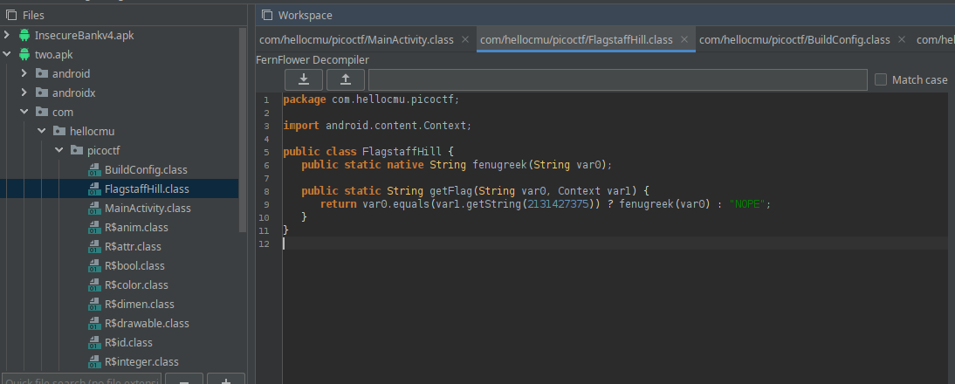
Task: Collapse the picoctf folder
Action: (x=59, y=150)
